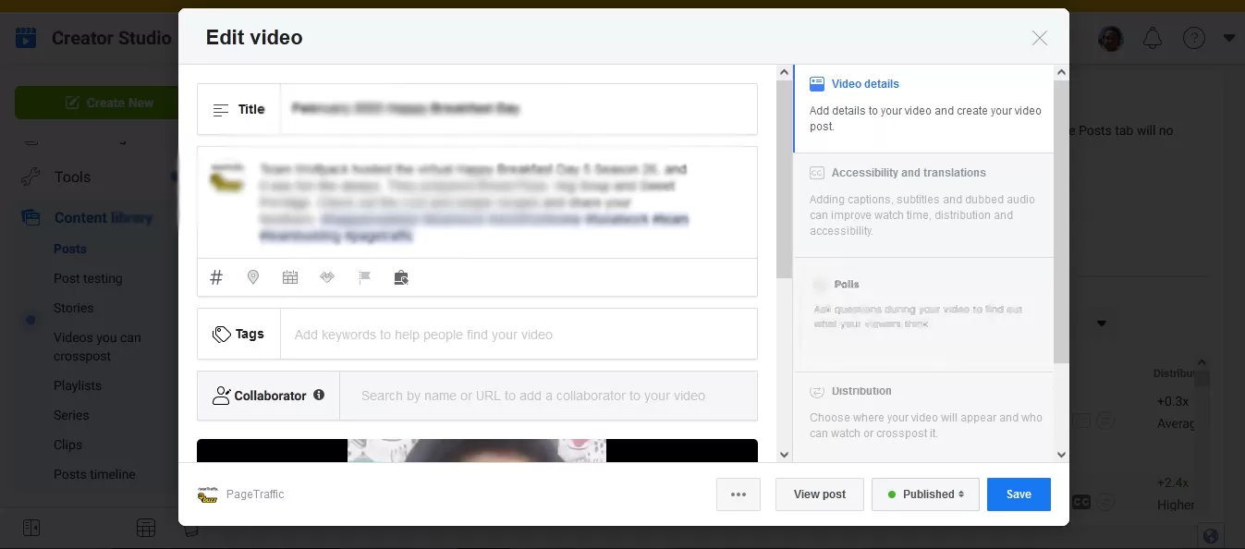Click Save to update the video
Image resolution: width=1245 pixels, height=549 pixels.
point(1019,494)
